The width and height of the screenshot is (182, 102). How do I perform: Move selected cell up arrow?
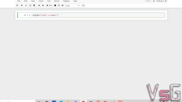39,5
